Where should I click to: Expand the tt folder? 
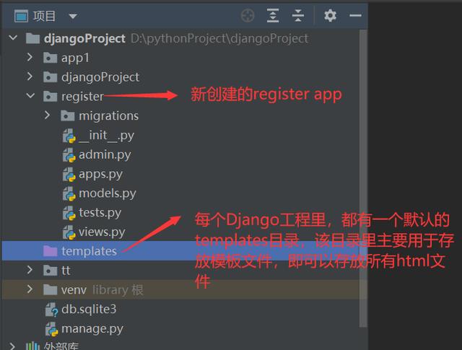tap(30, 270)
